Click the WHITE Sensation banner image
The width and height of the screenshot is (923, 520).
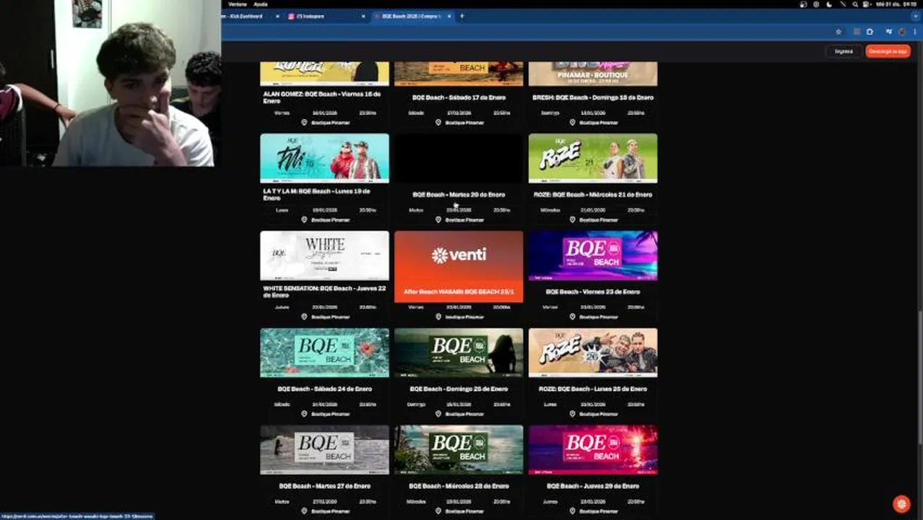(324, 256)
